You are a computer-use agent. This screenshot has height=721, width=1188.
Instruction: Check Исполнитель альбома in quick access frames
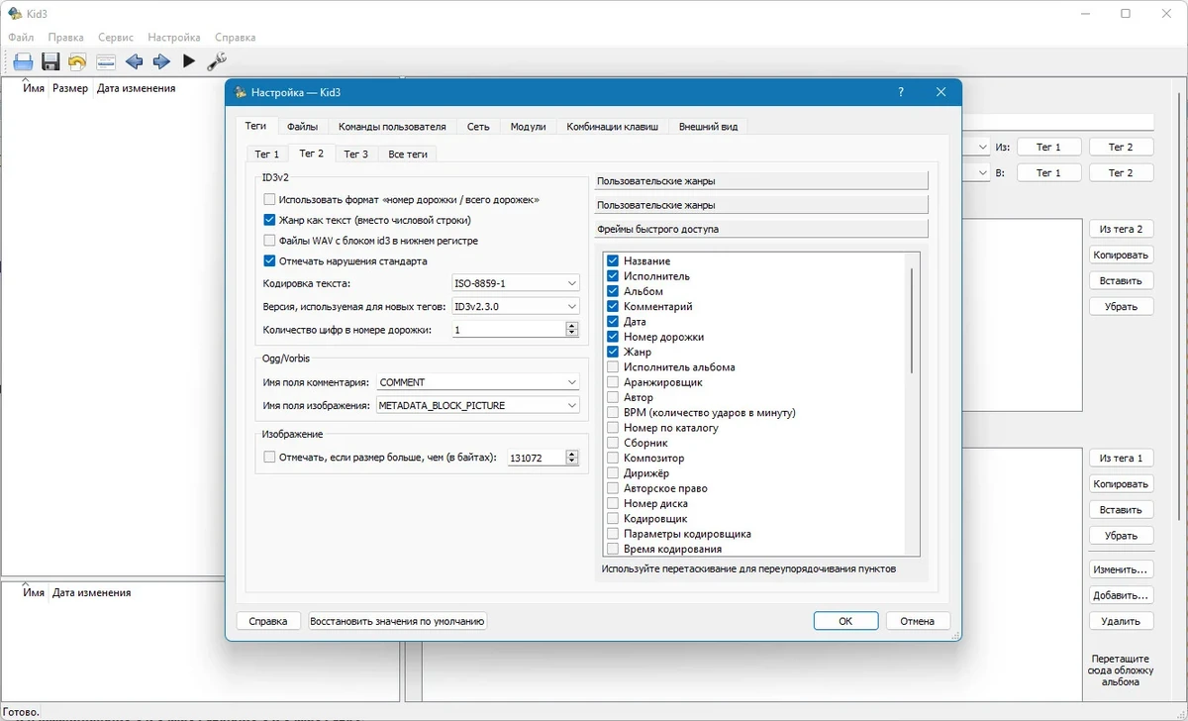613,367
